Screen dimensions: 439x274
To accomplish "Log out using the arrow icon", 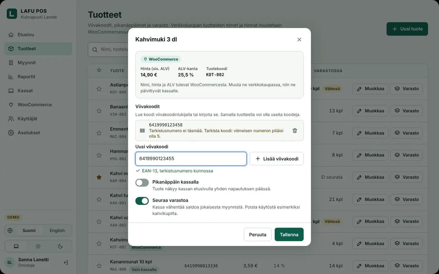I will [x=66, y=262].
